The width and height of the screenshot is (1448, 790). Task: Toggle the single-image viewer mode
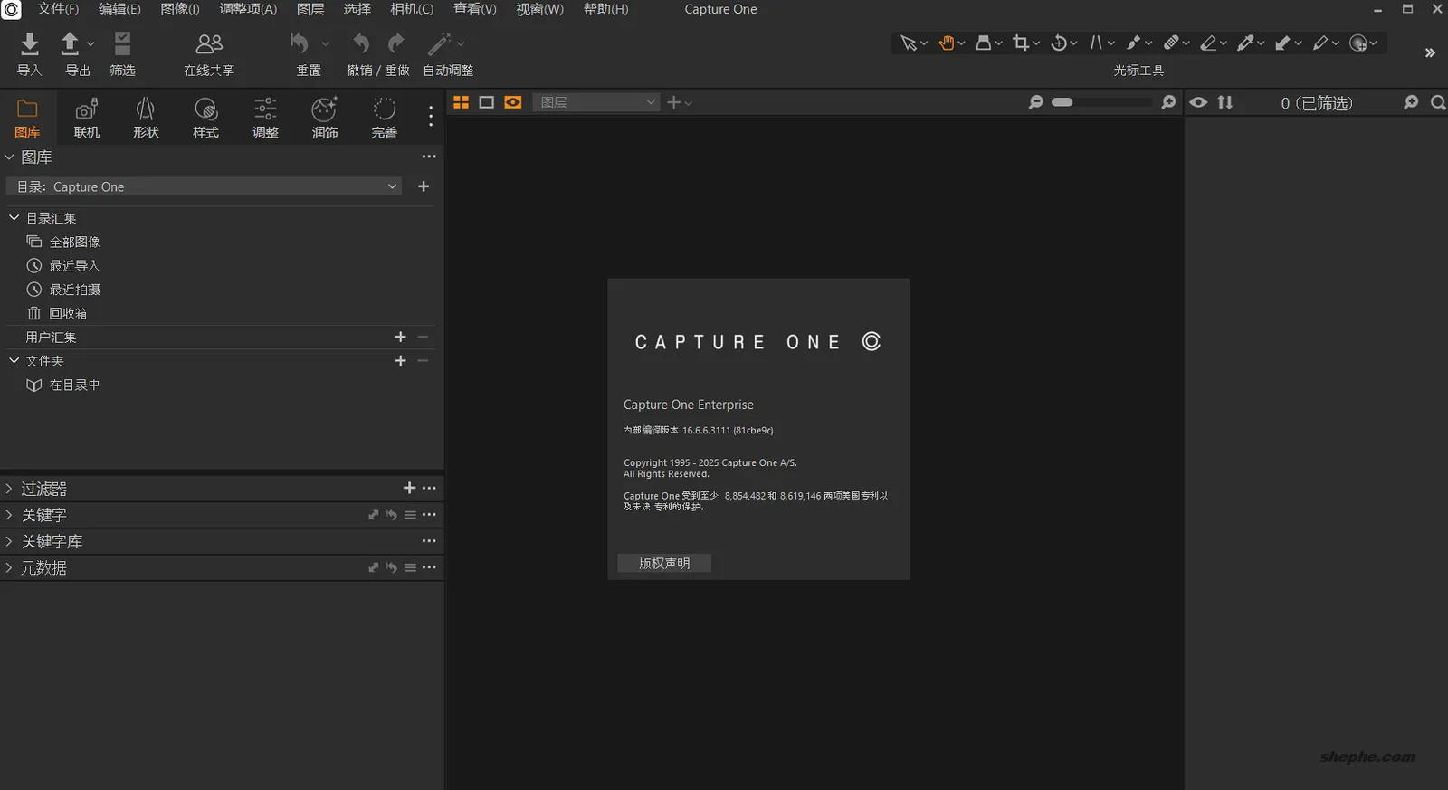pyautogui.click(x=486, y=102)
